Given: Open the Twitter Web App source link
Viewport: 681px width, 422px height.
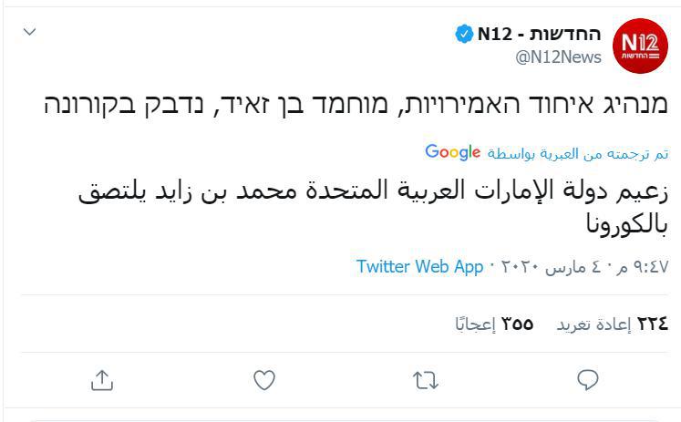Looking at the screenshot, I should [x=419, y=267].
